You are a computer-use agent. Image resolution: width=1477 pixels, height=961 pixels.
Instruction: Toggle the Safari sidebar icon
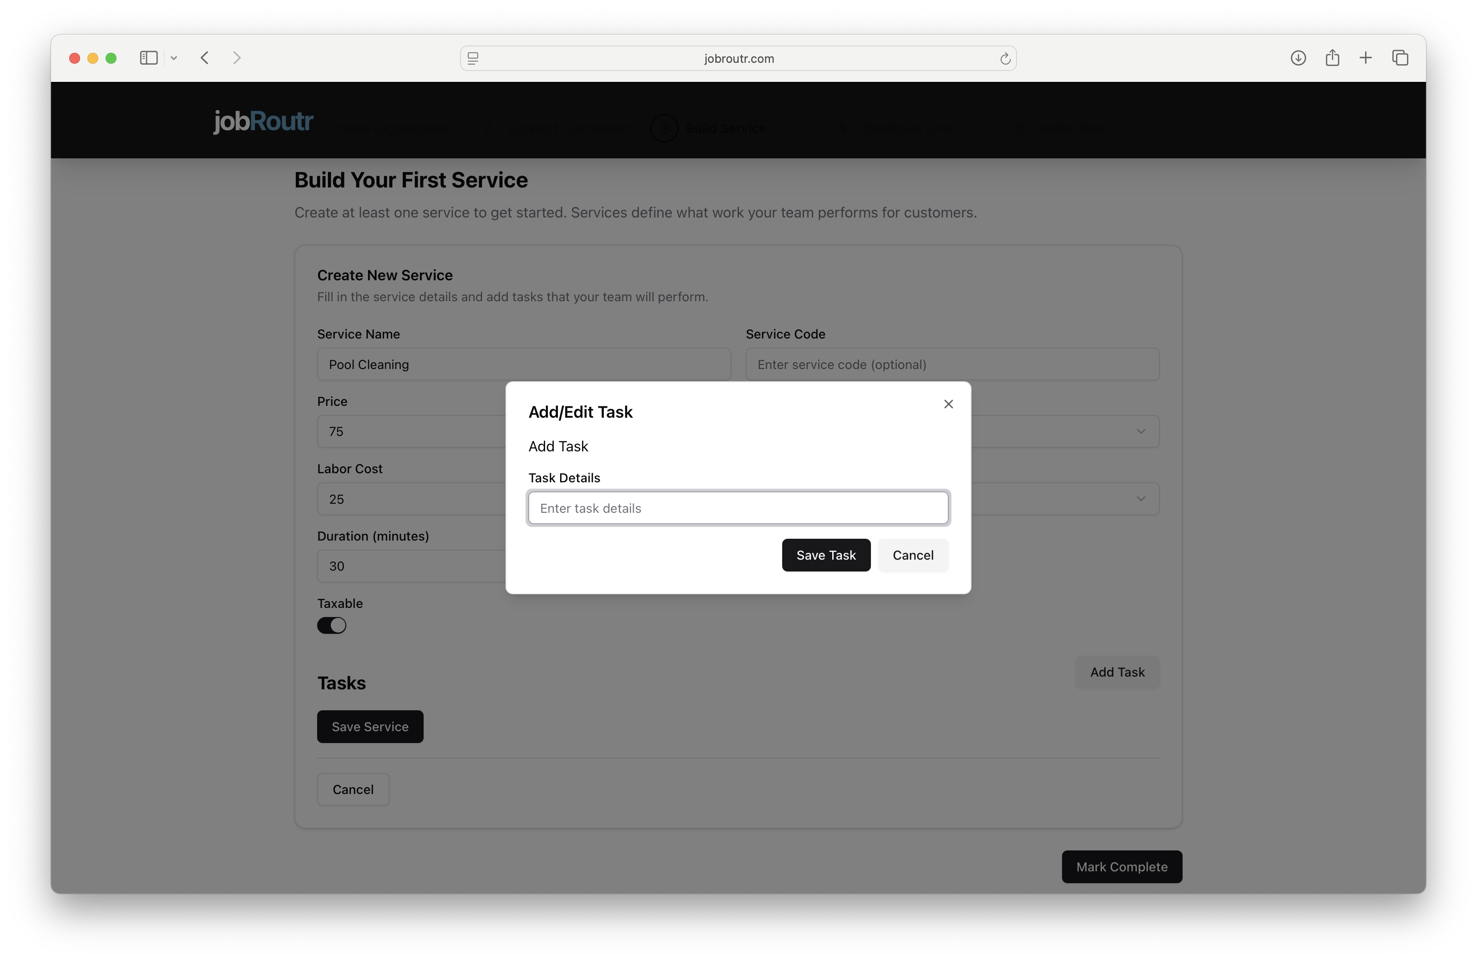(x=149, y=58)
